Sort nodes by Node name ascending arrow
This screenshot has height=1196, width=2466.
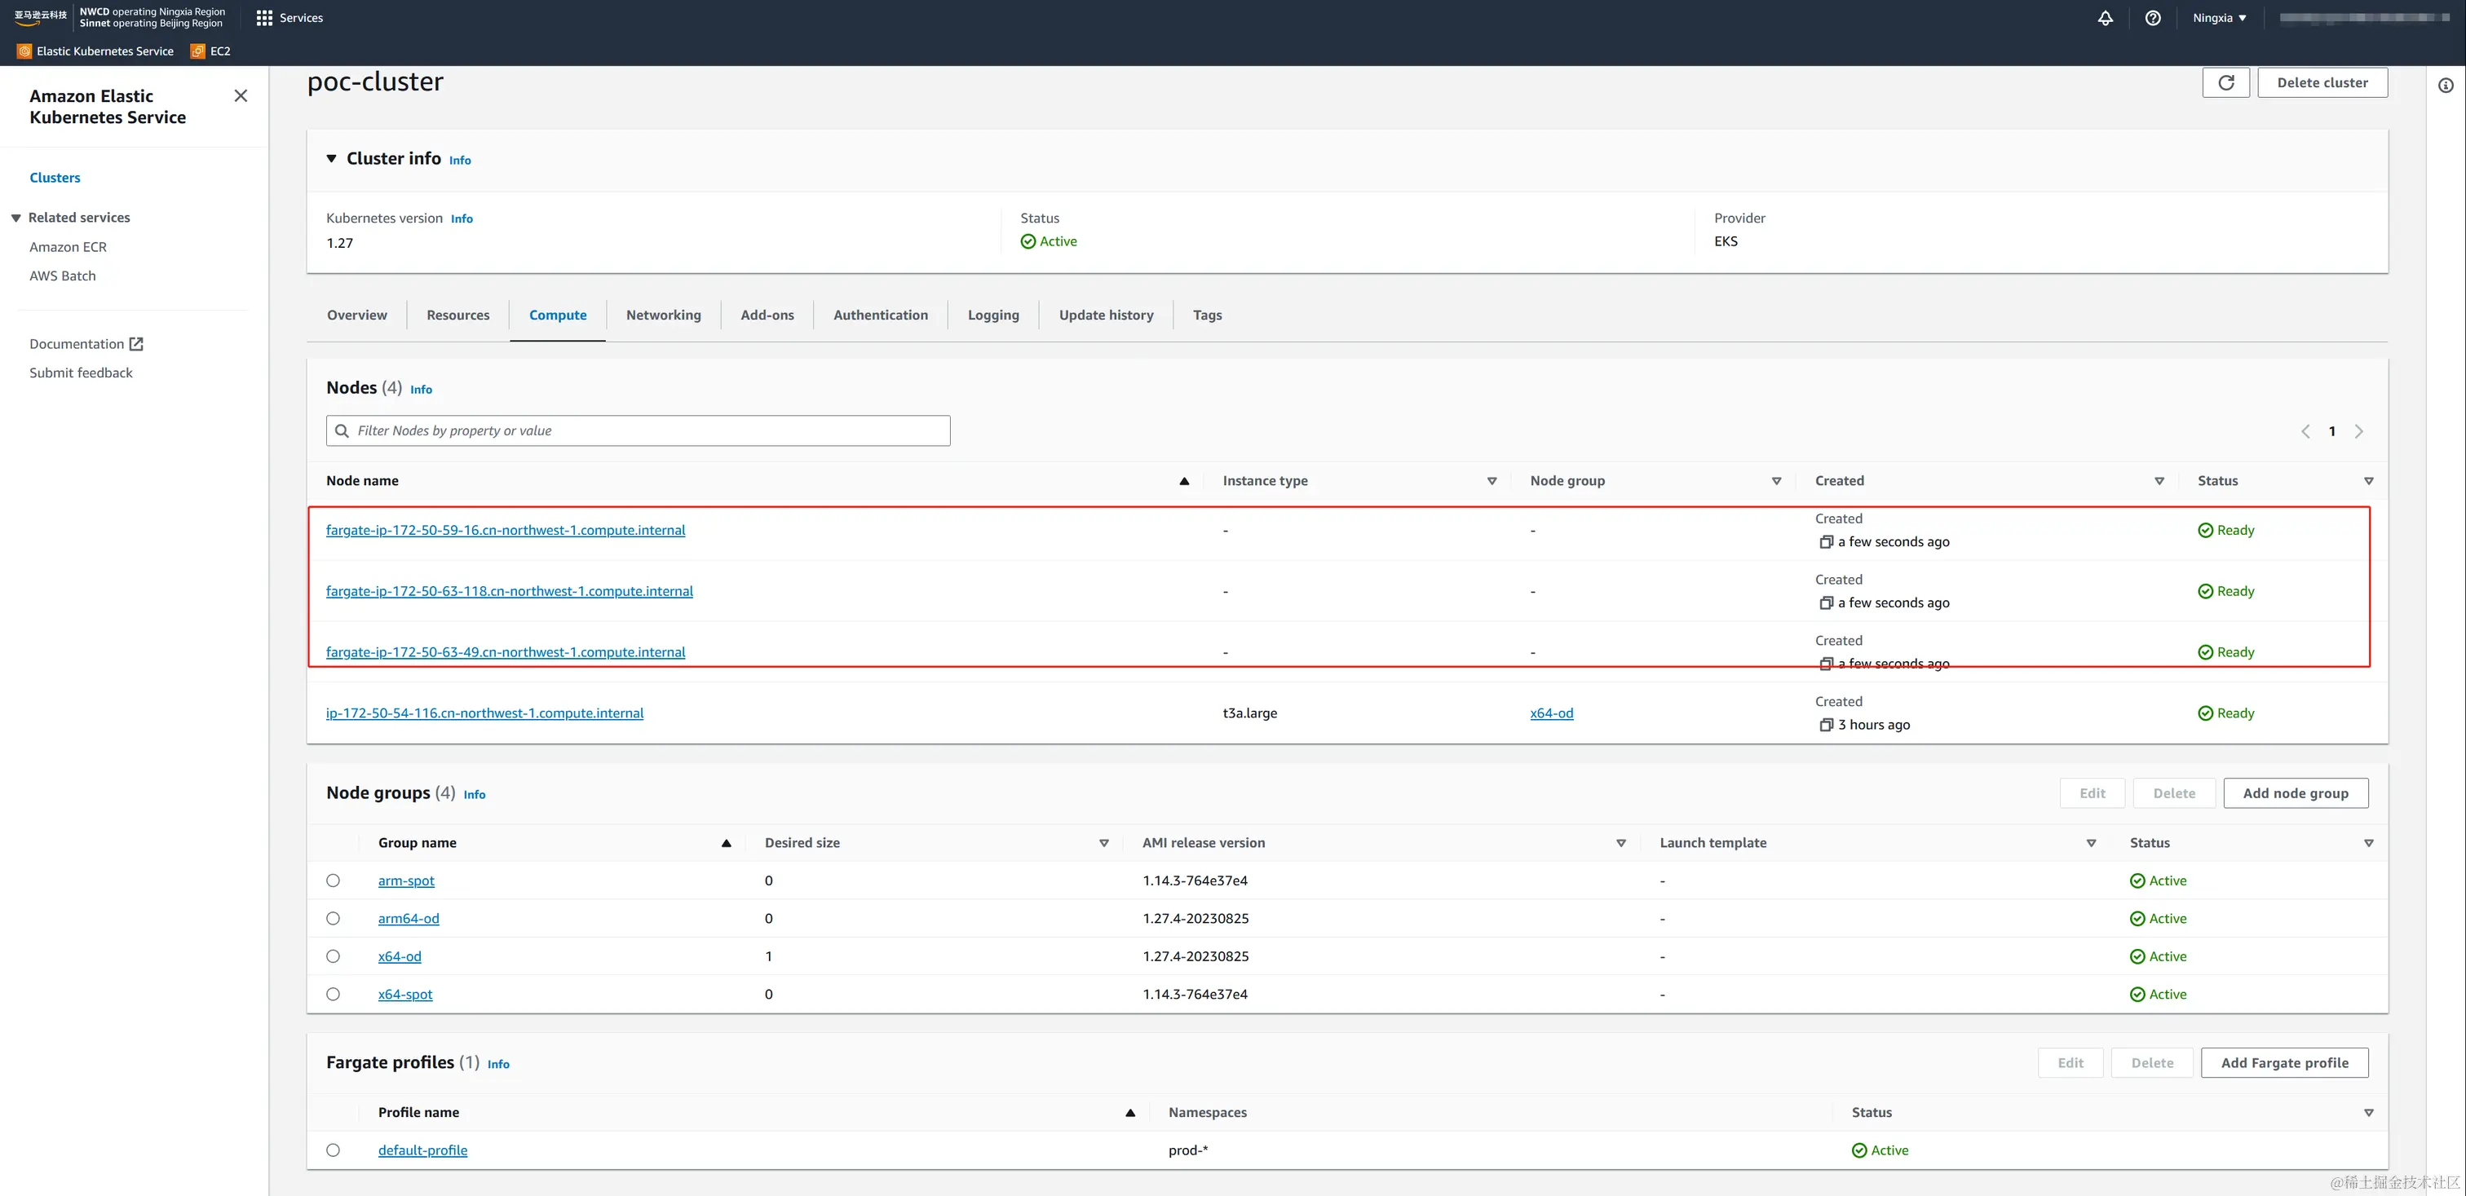(x=1184, y=481)
